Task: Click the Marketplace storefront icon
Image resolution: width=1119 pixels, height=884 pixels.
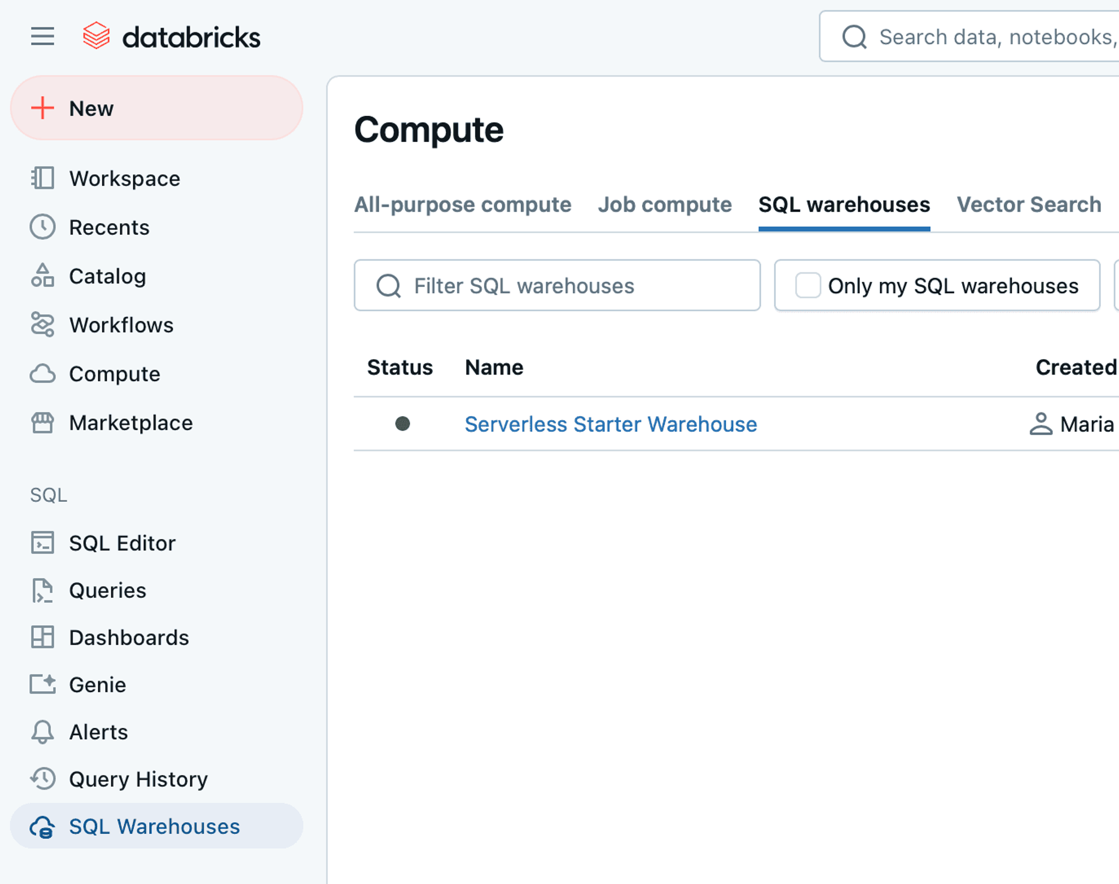Action: coord(43,423)
